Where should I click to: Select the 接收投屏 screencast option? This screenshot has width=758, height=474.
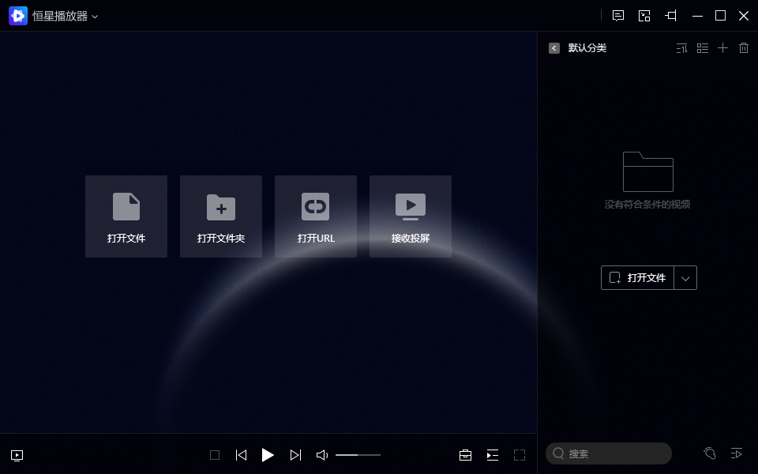[x=411, y=216]
